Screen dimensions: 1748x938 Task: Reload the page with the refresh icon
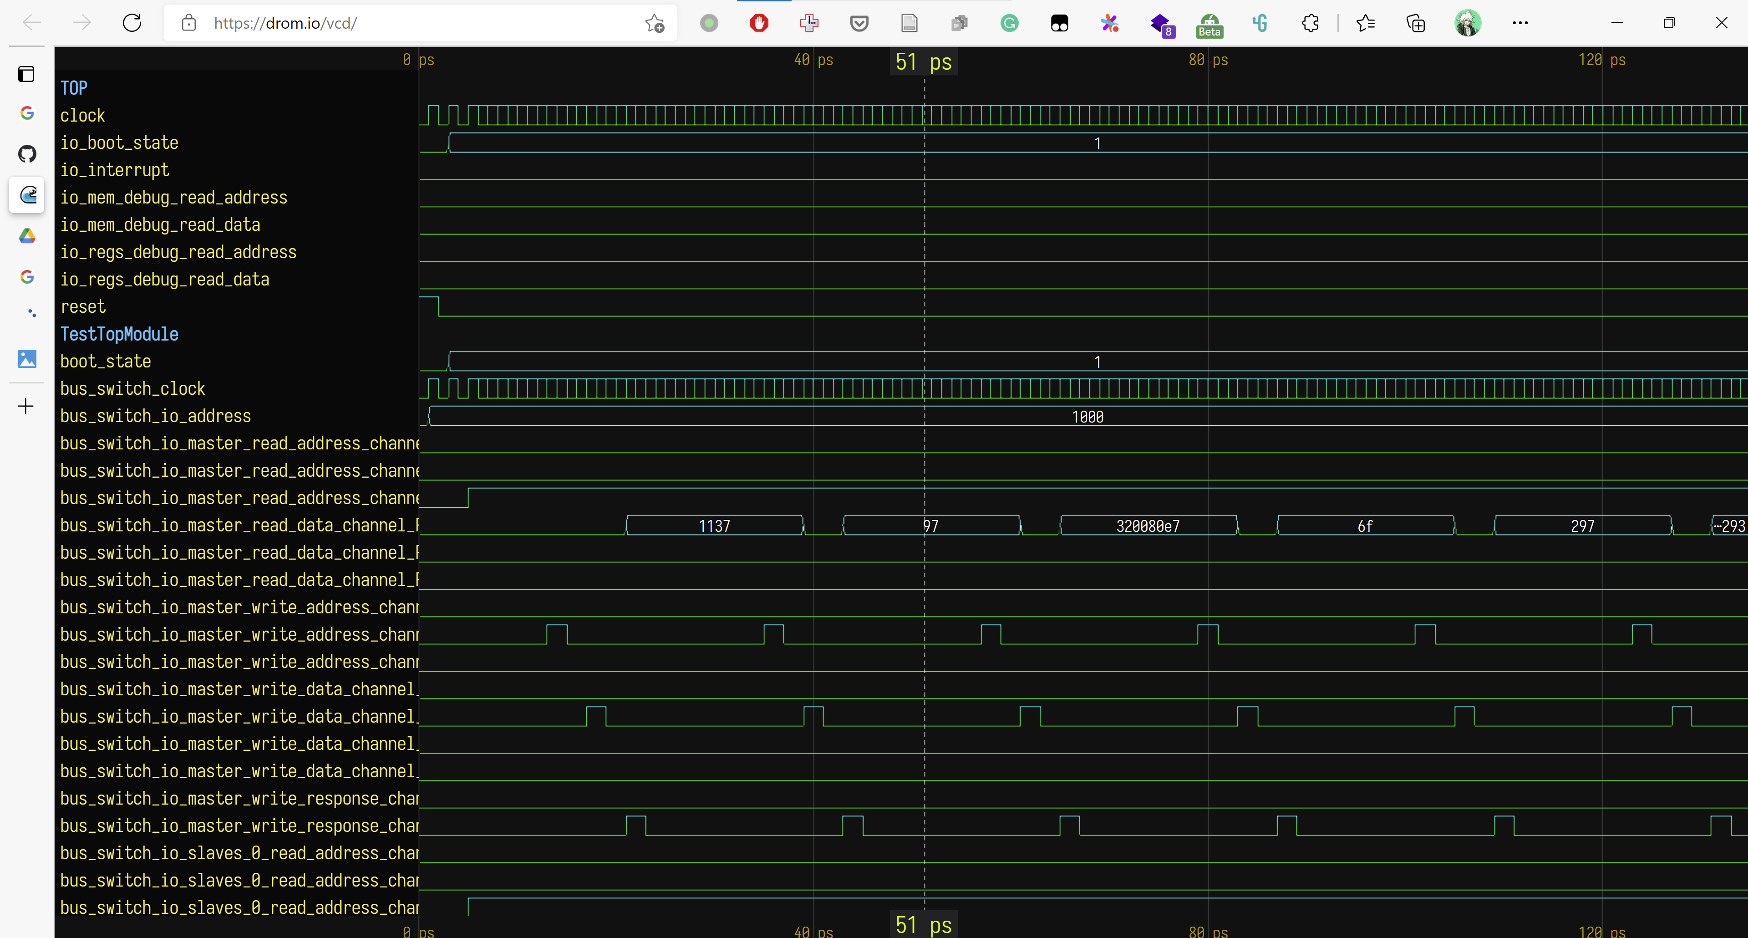[132, 23]
